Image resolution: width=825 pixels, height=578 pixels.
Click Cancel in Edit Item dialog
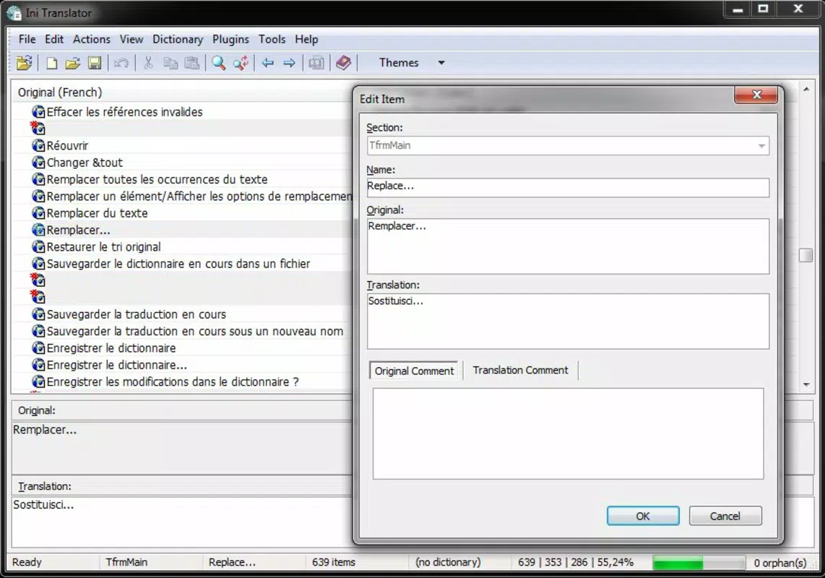point(725,516)
